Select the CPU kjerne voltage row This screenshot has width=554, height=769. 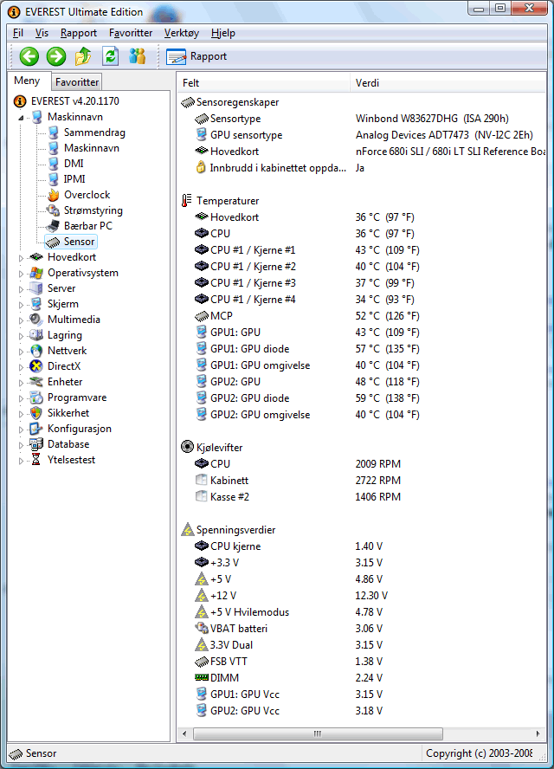(362, 546)
